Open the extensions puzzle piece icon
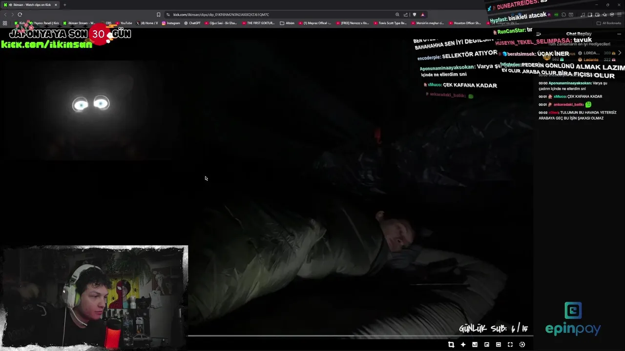Viewport: 625px width, 351px height. point(563,15)
